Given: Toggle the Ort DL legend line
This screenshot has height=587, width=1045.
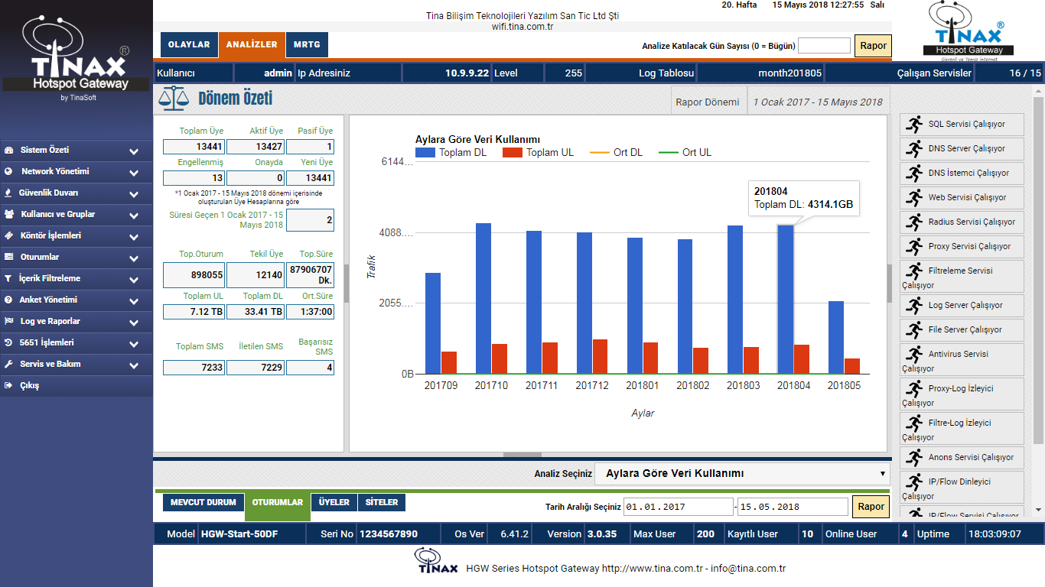Looking at the screenshot, I should [x=617, y=152].
